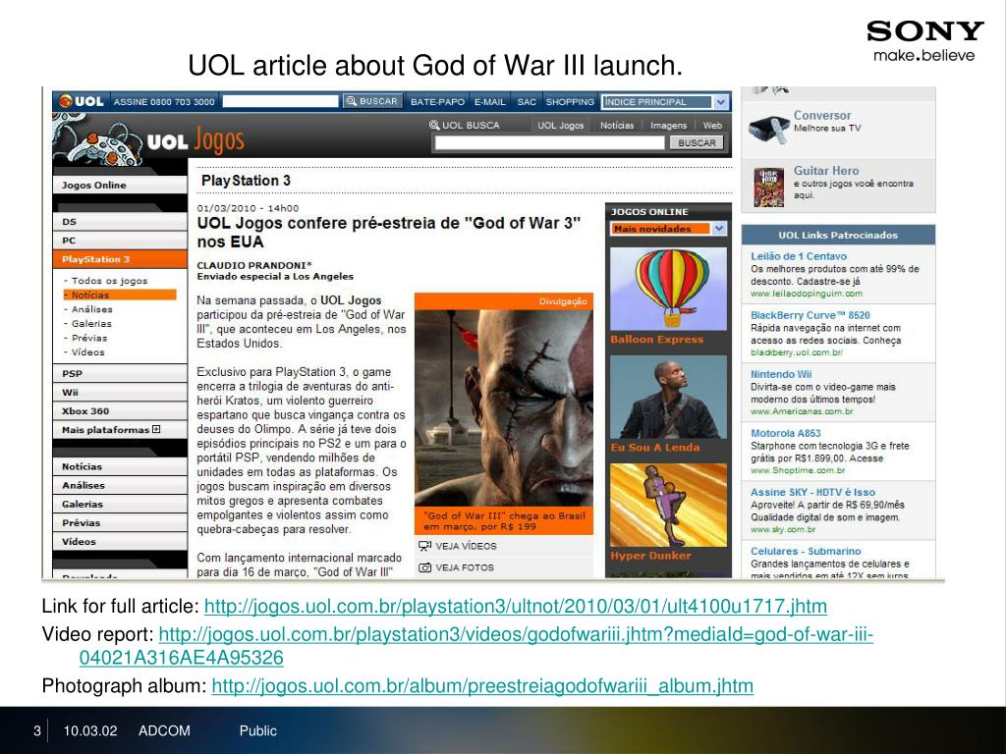This screenshot has height=754, width=1006.
Task: Click the VEJA FOTOS label
Action: (465, 567)
